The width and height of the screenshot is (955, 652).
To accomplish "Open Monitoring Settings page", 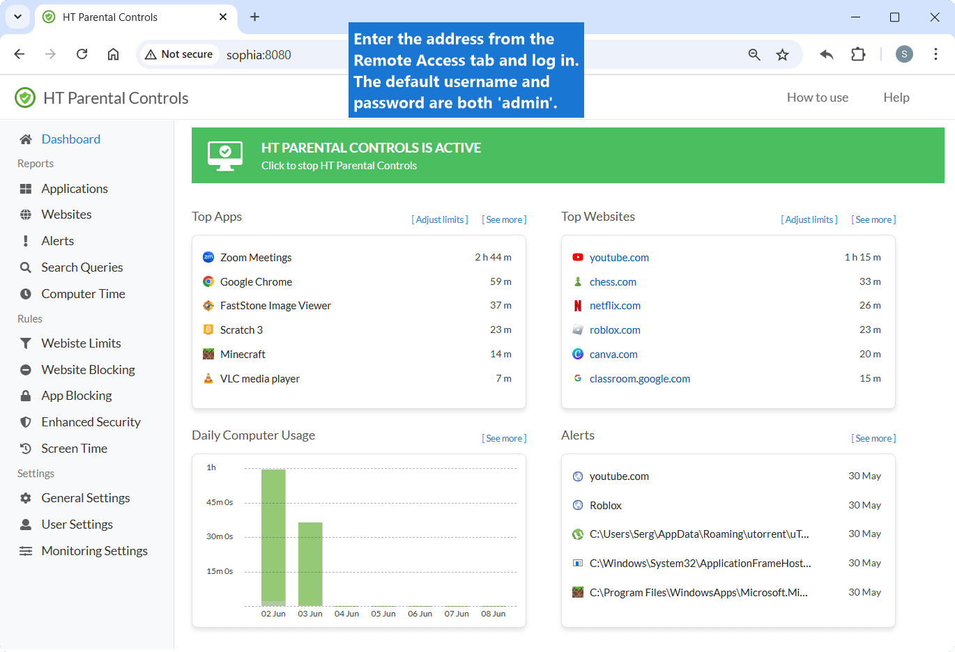I will [95, 551].
